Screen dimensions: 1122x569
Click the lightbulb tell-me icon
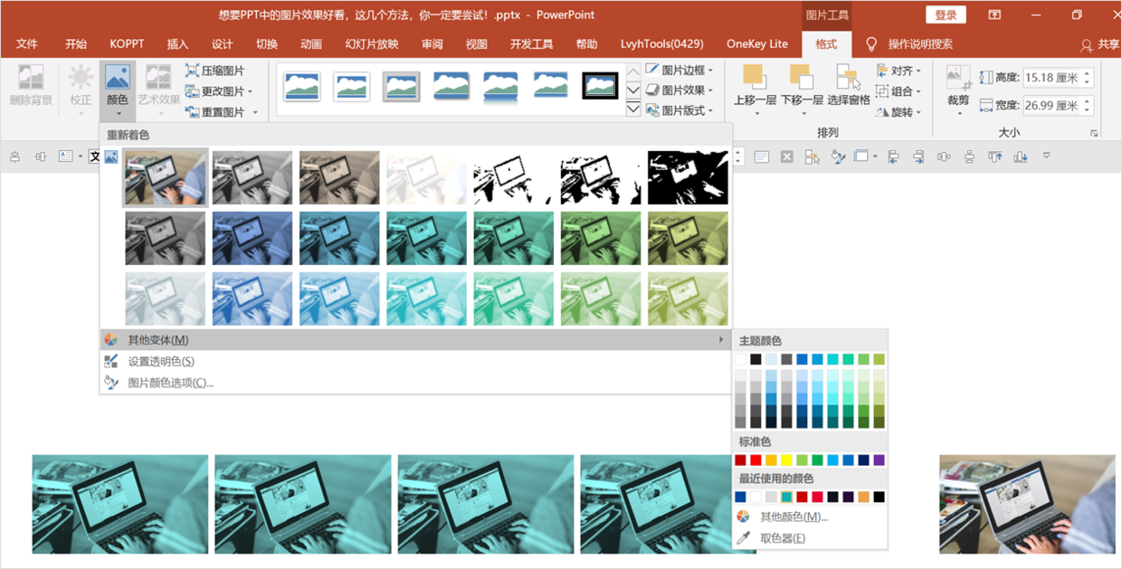point(871,43)
